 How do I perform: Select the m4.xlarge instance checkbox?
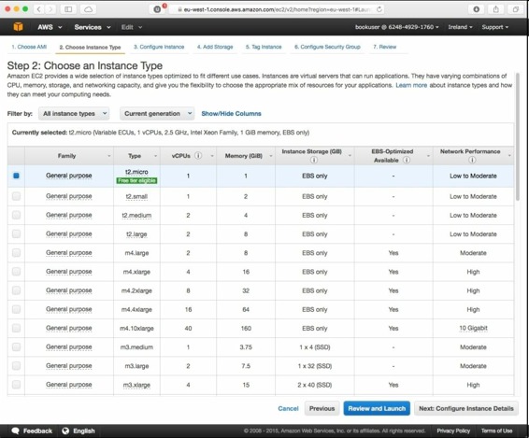(x=16, y=272)
